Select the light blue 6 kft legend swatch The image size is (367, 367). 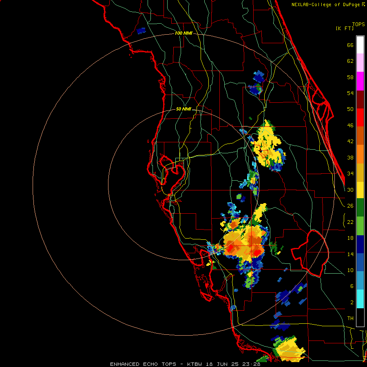(360, 281)
